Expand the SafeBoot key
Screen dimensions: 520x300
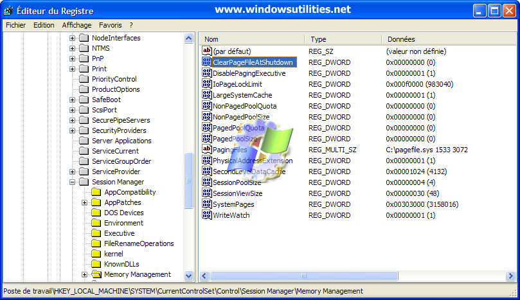[72, 100]
